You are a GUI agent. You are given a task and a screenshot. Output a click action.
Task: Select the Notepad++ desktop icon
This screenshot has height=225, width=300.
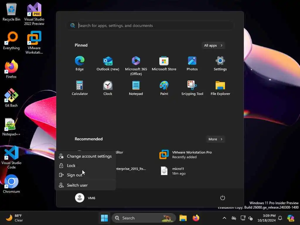click(x=11, y=127)
